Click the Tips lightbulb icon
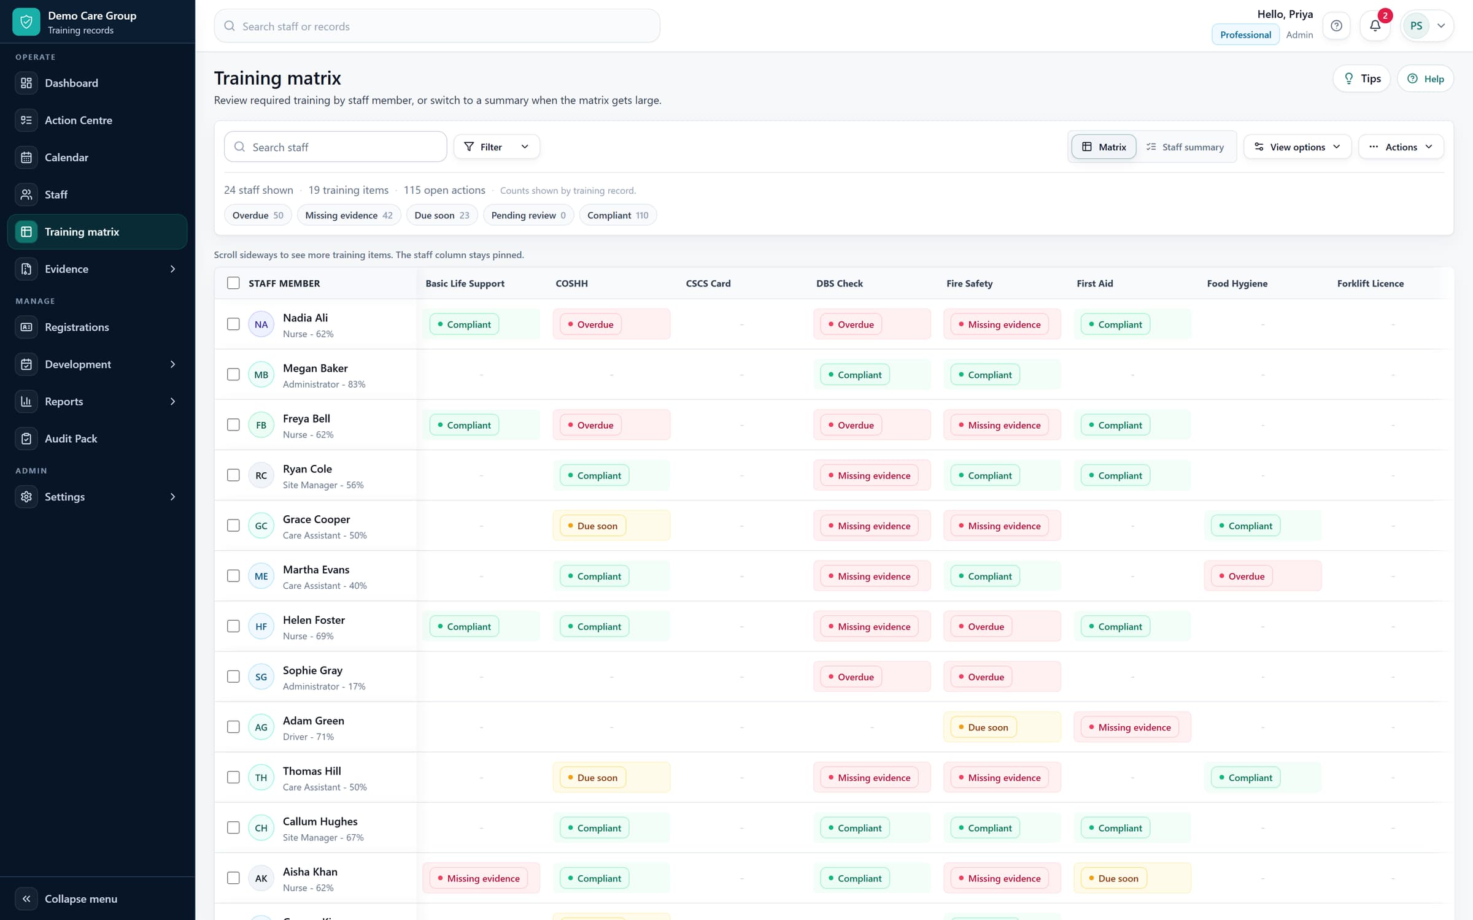The image size is (1473, 920). tap(1349, 79)
